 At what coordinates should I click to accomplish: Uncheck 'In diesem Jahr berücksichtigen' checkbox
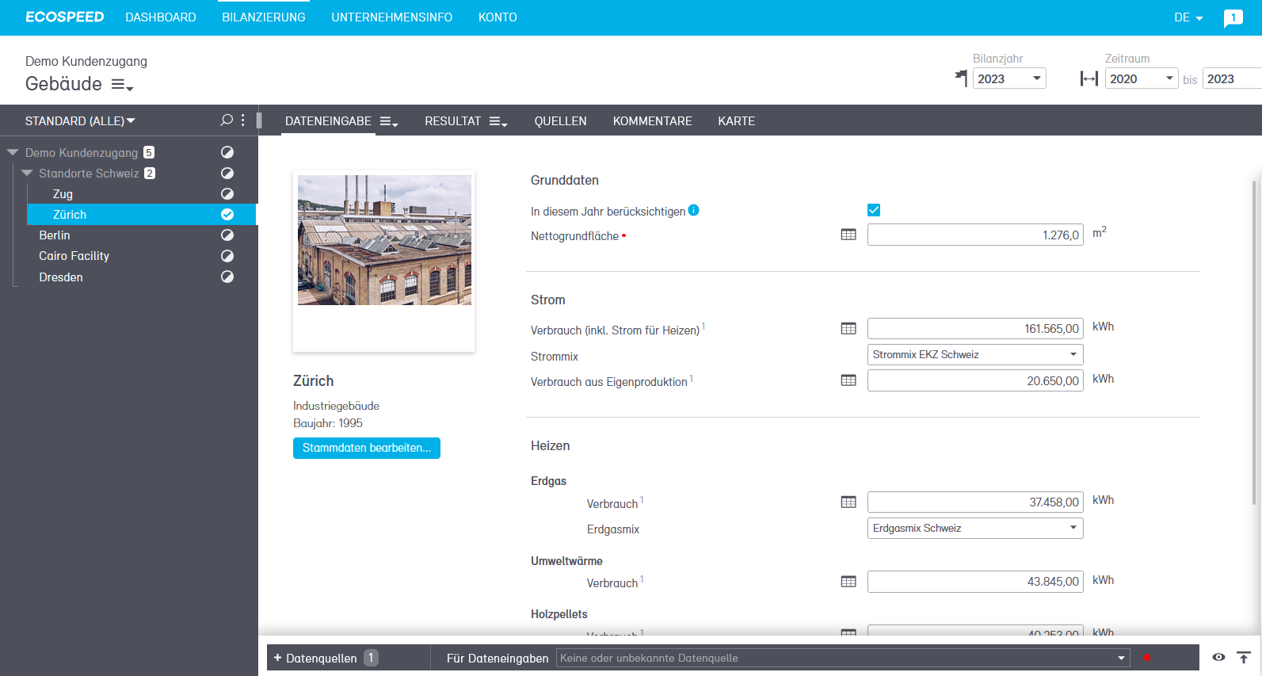(x=874, y=210)
